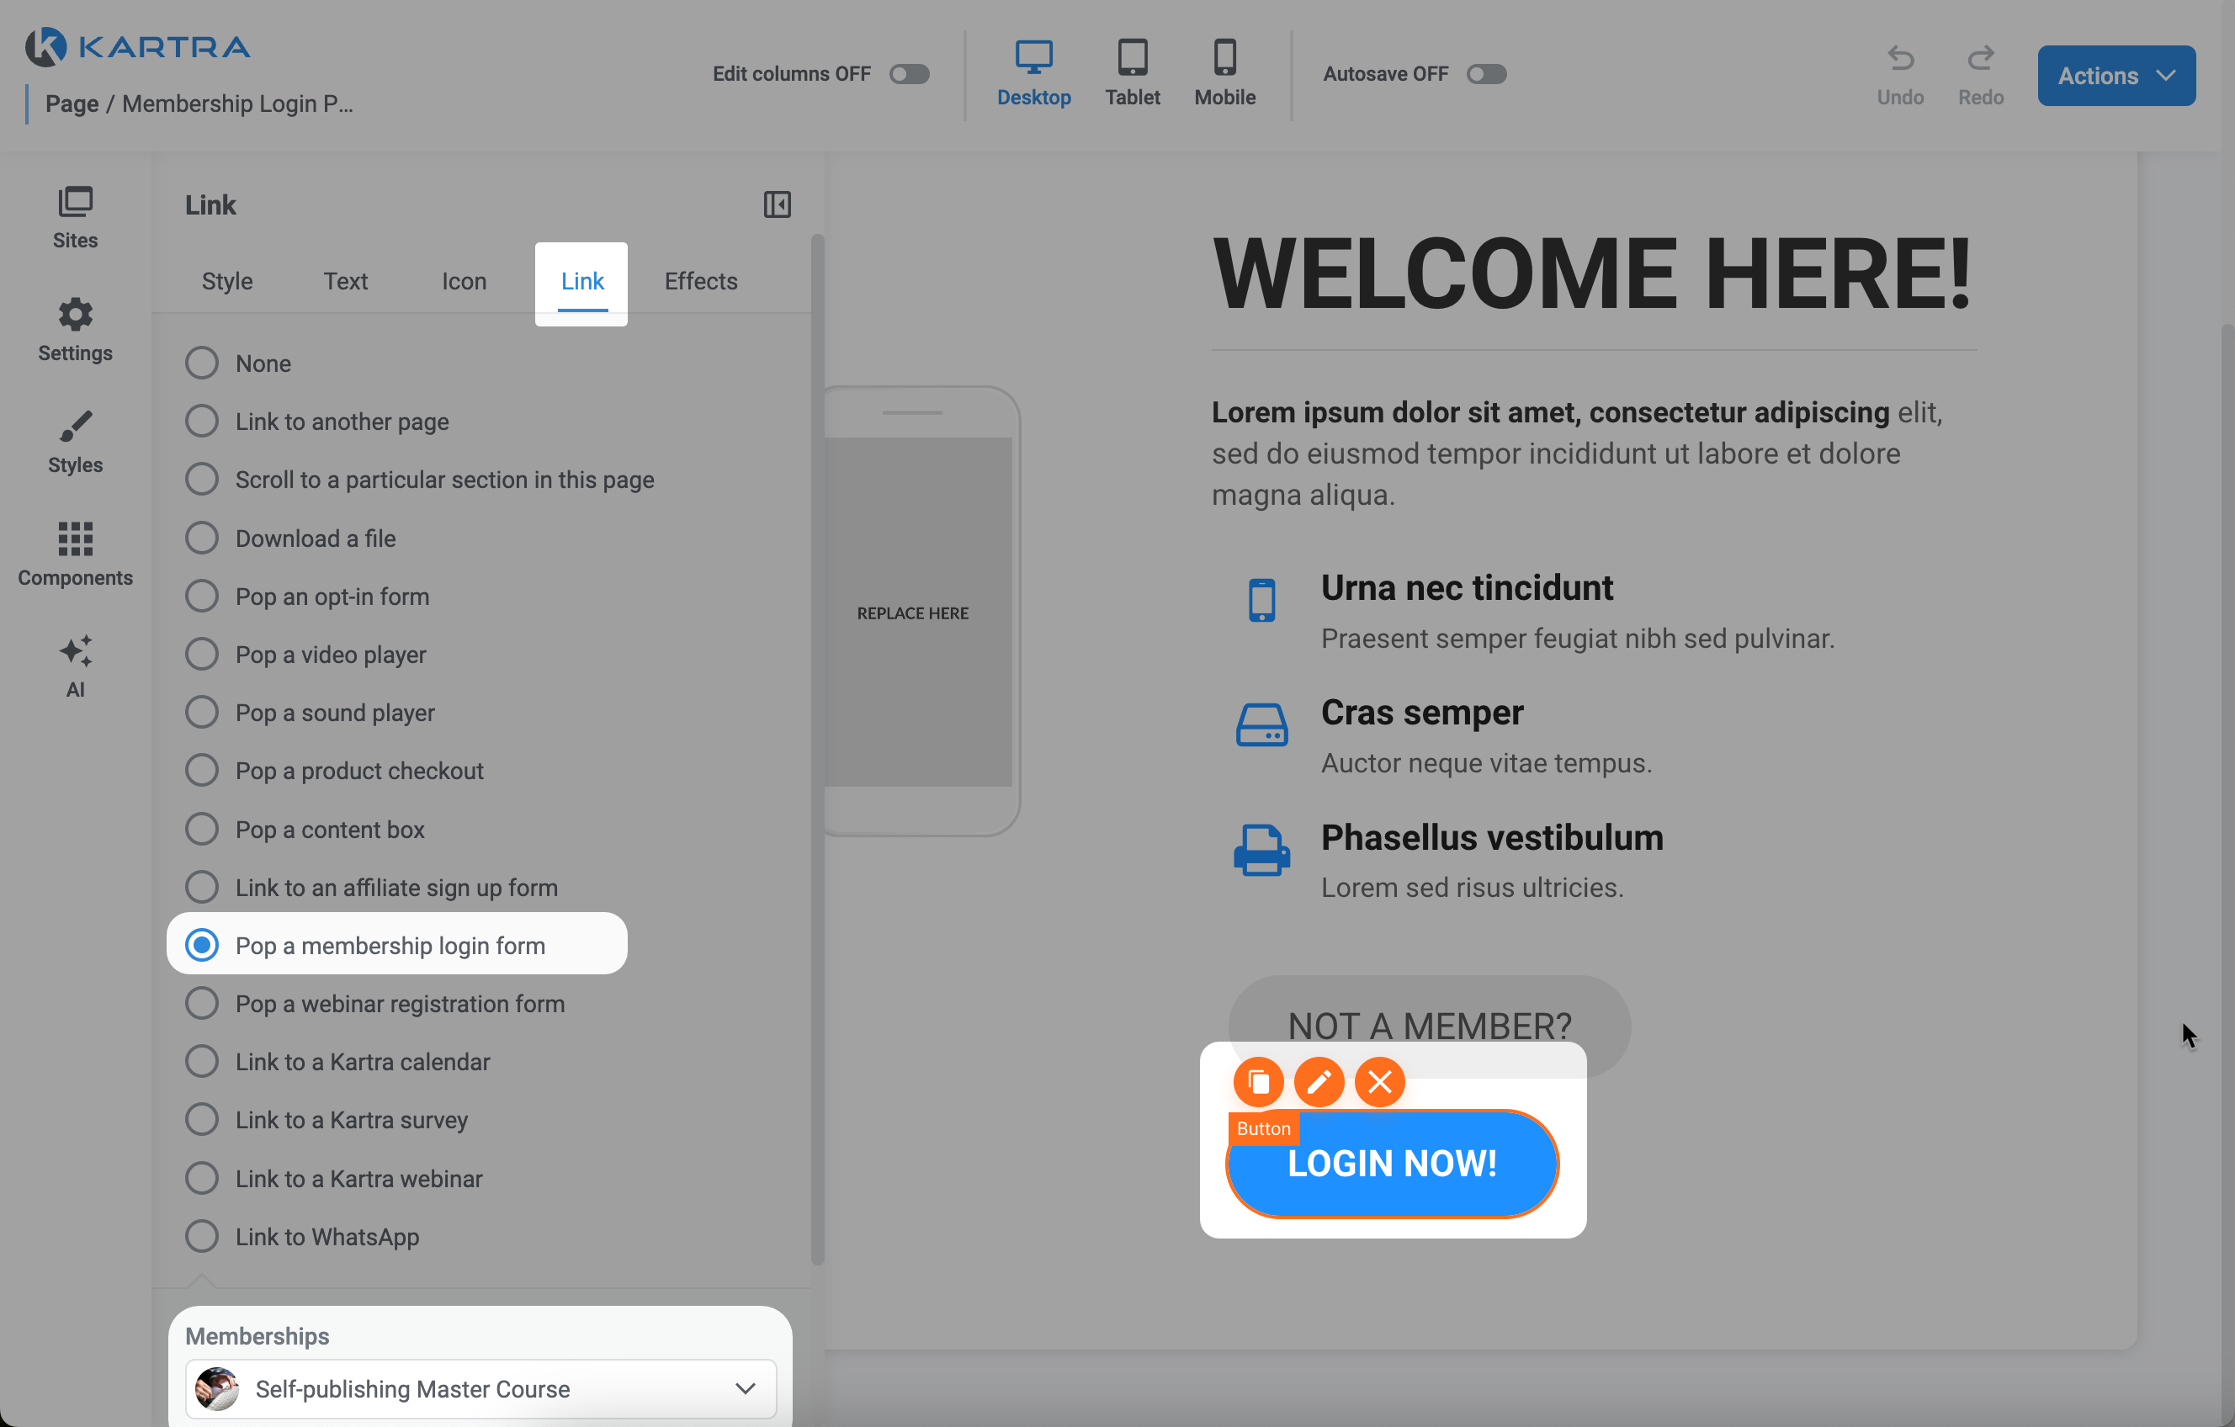Choose Link to WhatsApp option

(x=201, y=1237)
